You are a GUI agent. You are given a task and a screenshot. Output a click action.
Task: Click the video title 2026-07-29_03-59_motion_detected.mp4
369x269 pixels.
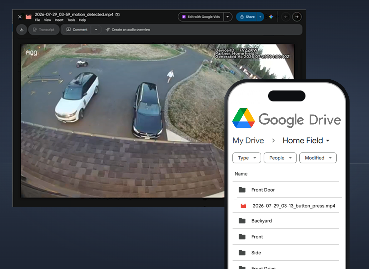[74, 14]
